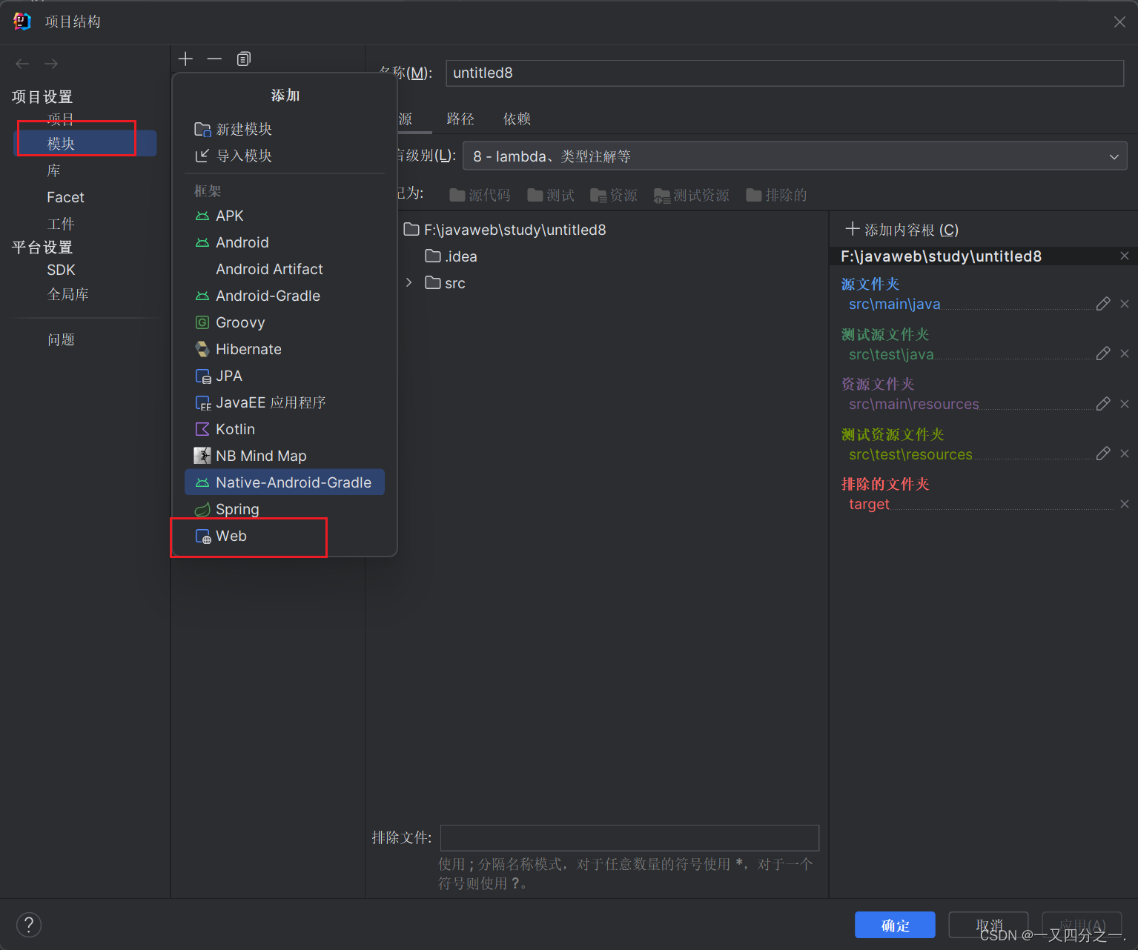This screenshot has width=1138, height=950.
Task: Remove excluded target folder
Action: [x=1125, y=504]
